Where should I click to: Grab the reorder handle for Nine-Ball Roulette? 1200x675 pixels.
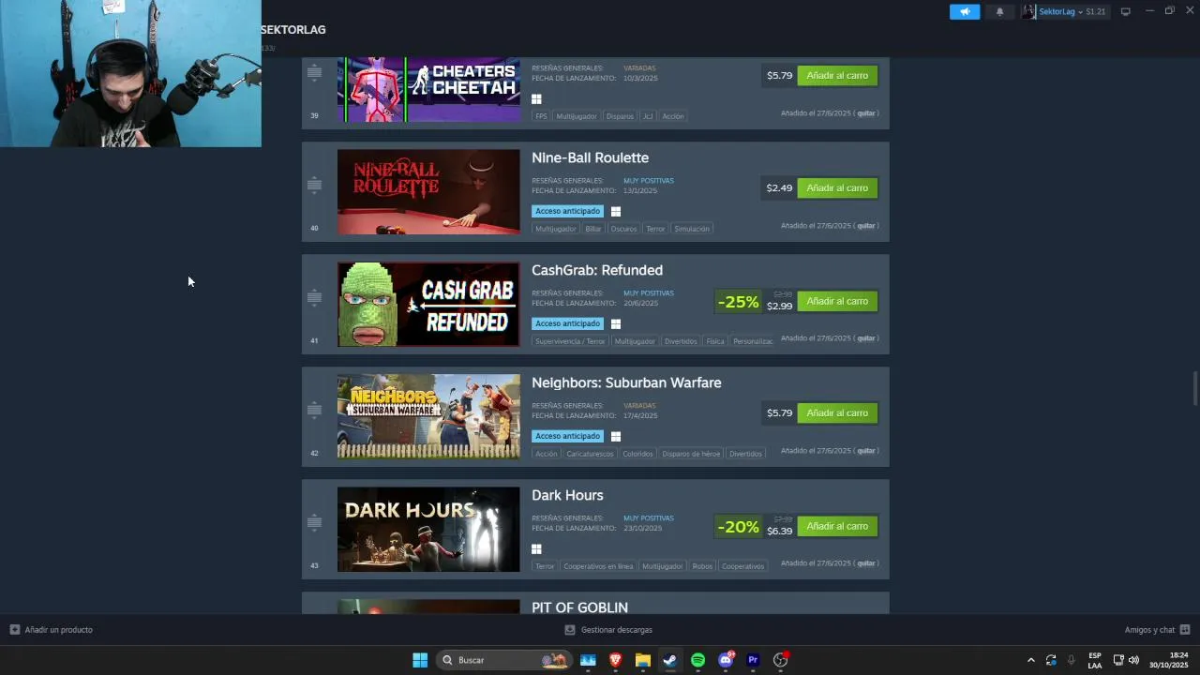(314, 185)
